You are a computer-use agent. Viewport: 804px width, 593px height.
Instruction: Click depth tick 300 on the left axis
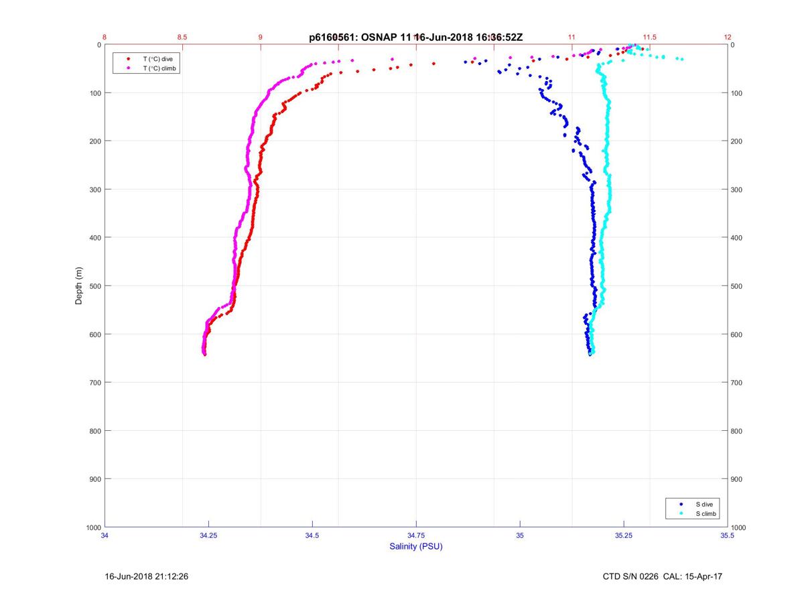(94, 190)
